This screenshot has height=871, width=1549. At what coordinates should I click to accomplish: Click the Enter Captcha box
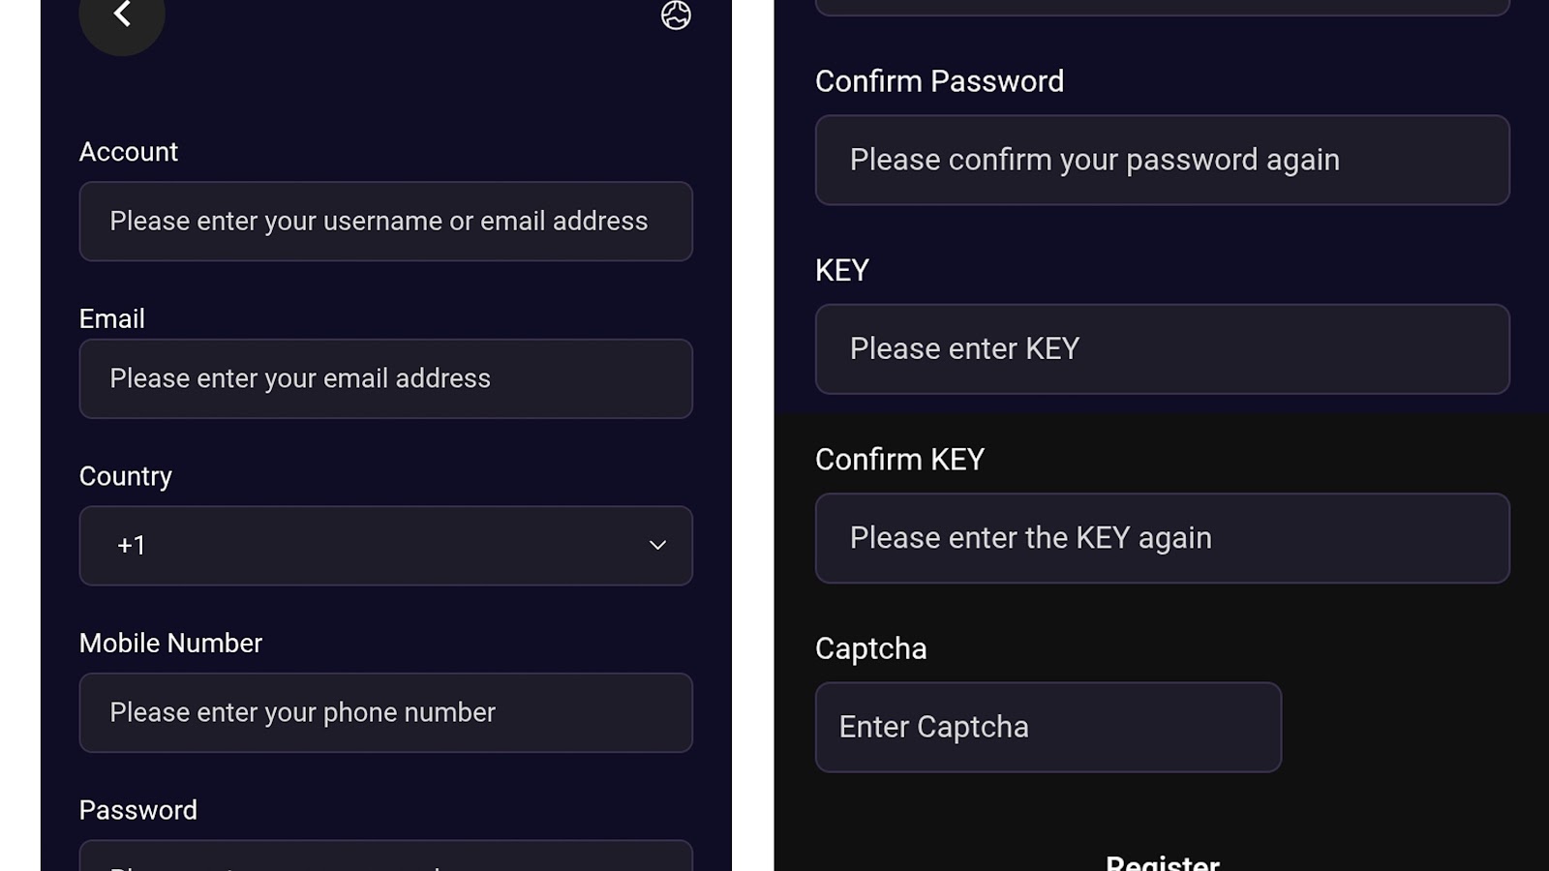[x=1048, y=728]
